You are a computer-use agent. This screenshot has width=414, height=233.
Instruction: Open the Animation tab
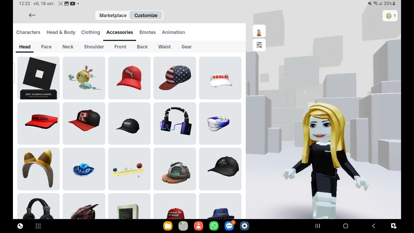[x=173, y=32]
